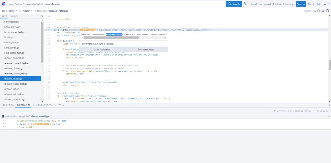
Task: Open the Explore link
Action: click(277, 4)
